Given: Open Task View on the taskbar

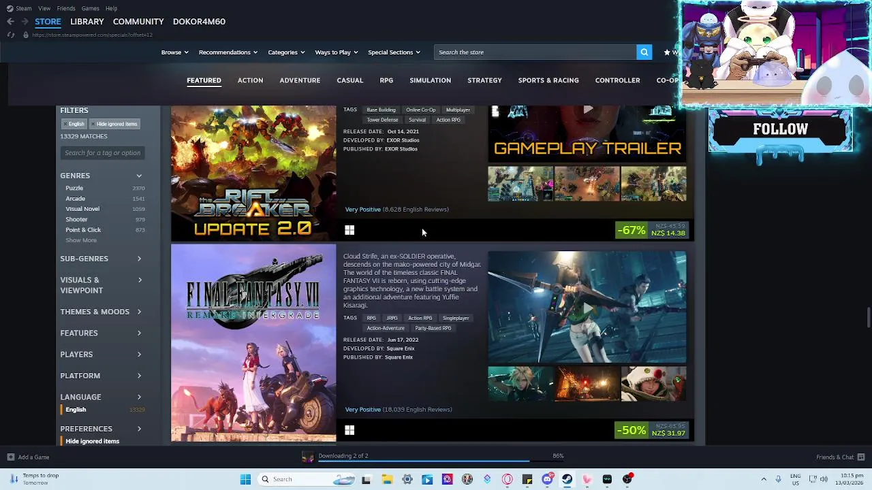Looking at the screenshot, I should [366, 479].
